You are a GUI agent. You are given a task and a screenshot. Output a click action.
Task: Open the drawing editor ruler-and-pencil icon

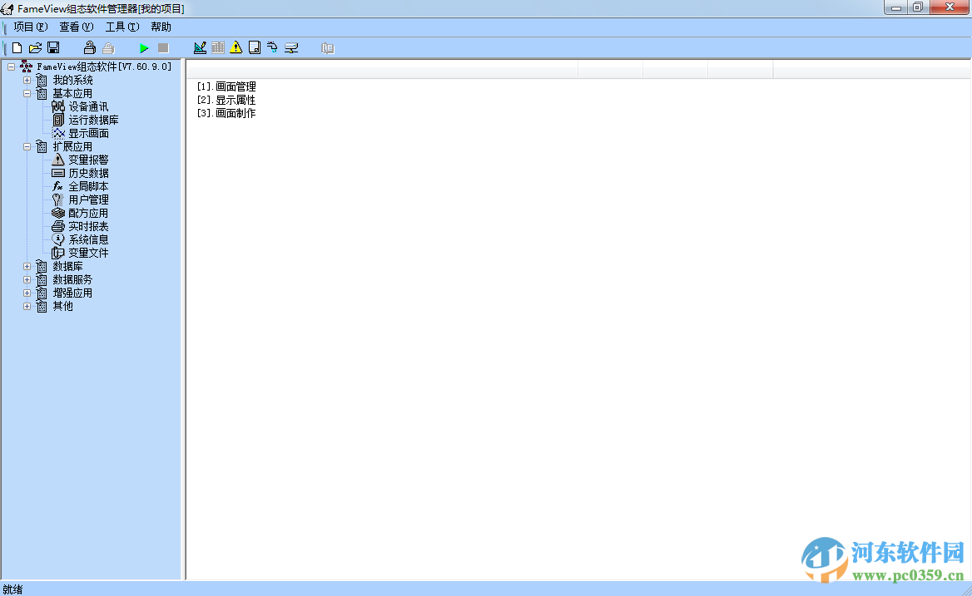200,47
